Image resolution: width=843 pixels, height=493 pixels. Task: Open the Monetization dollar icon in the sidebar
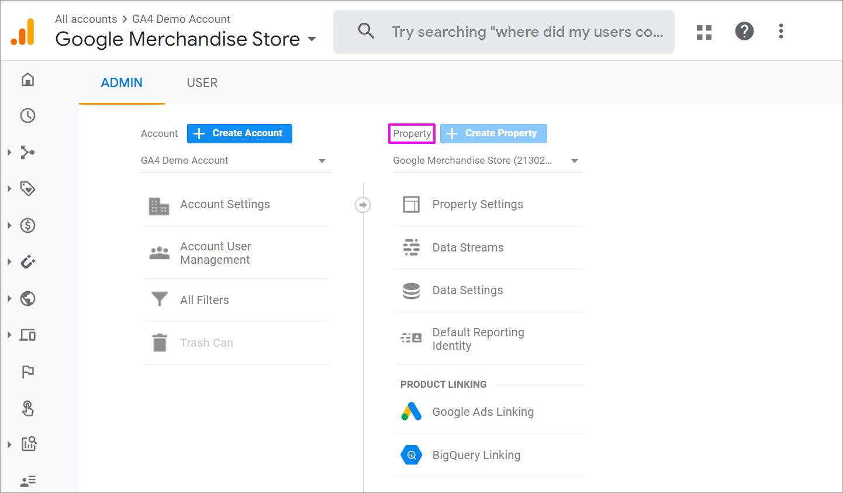pos(27,226)
